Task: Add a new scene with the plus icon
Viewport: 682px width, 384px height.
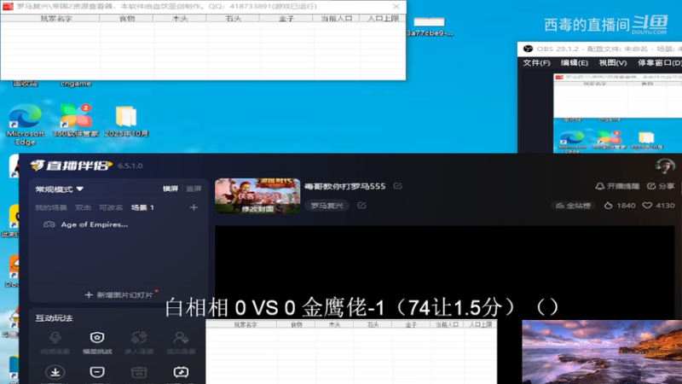Action: (x=194, y=207)
